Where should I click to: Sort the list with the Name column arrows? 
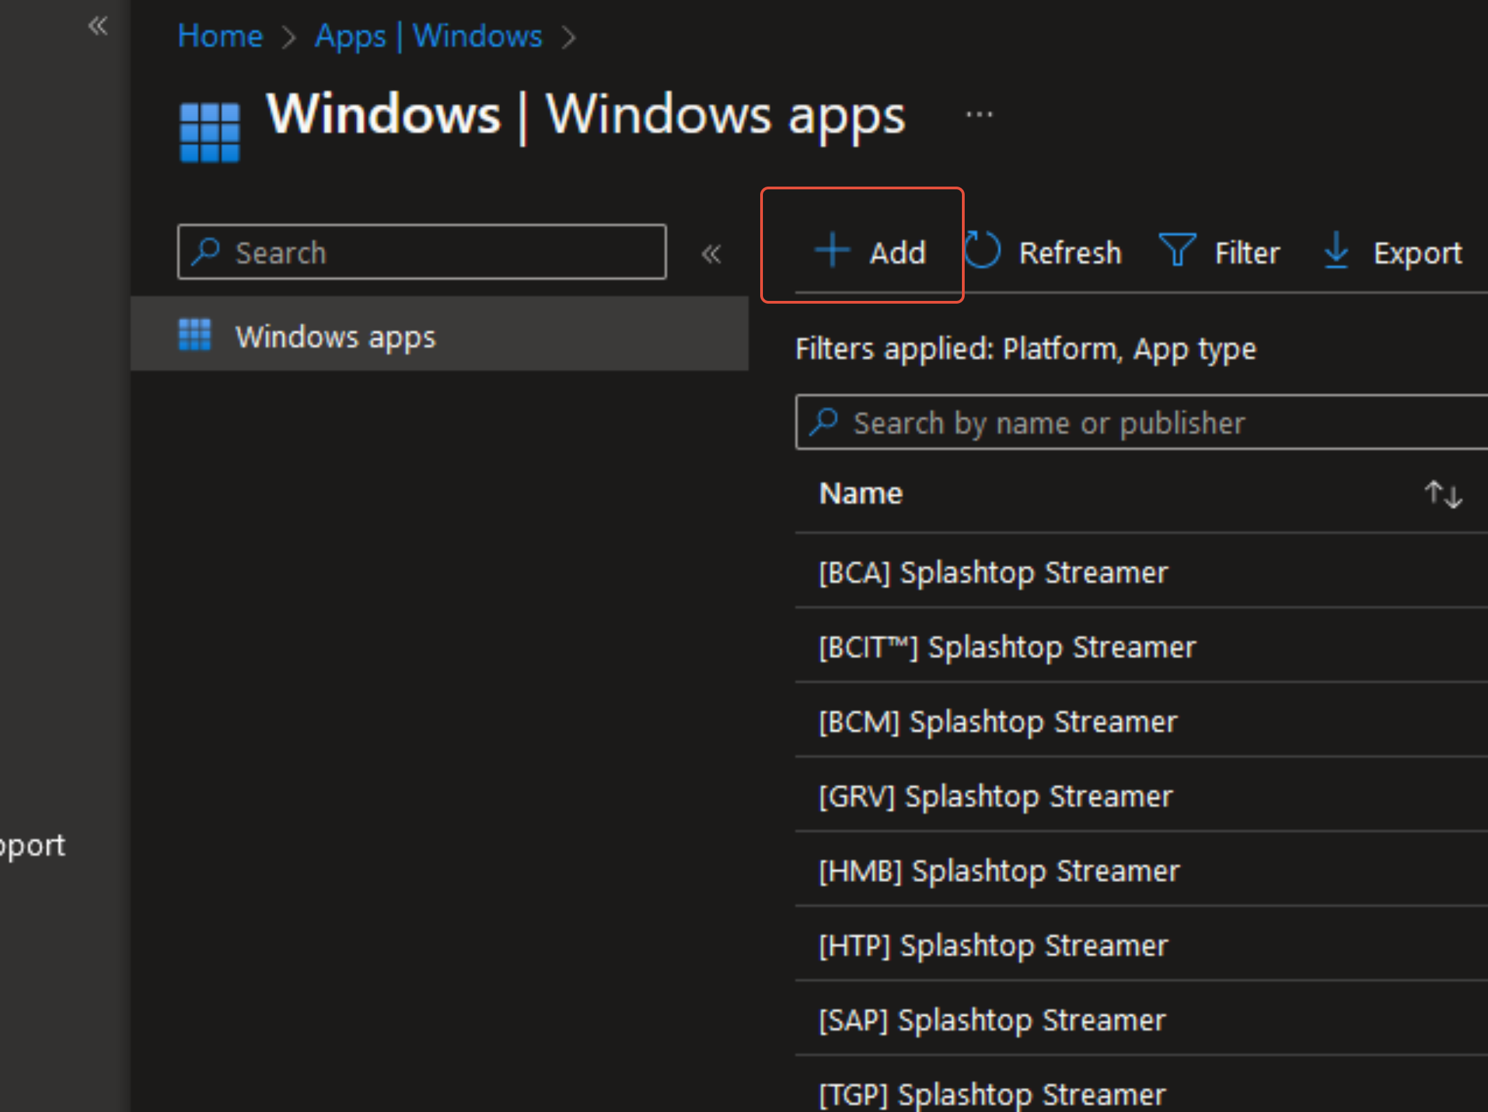tap(1443, 494)
